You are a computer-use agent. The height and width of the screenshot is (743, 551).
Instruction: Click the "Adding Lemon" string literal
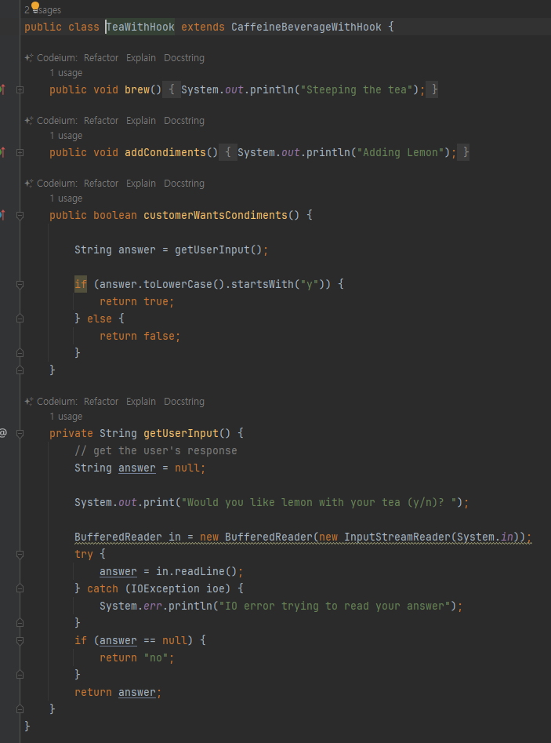point(401,152)
